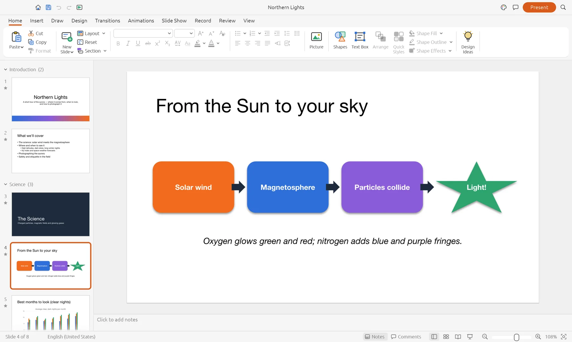This screenshot has width=572, height=342.
Task: Open the Insert tab
Action: (37, 21)
